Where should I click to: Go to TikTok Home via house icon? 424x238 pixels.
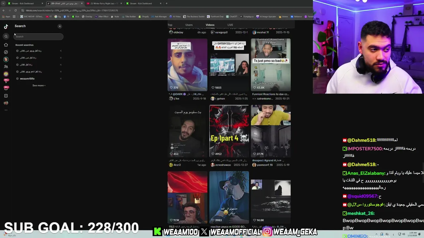click(6, 45)
